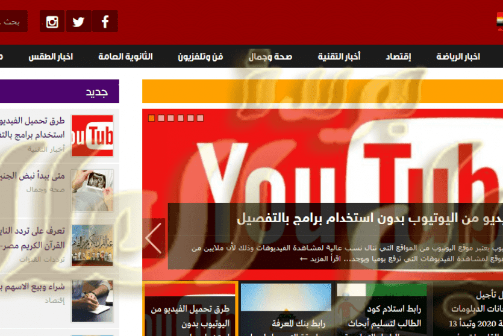This screenshot has width=503, height=336.
Task: Open sidebar article شراء وبيع الاسهم
Action: 33,286
